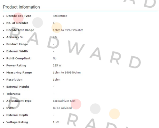159x128 pixels.
Task: Click the Decade Test Range label
Action: (x=20, y=30)
